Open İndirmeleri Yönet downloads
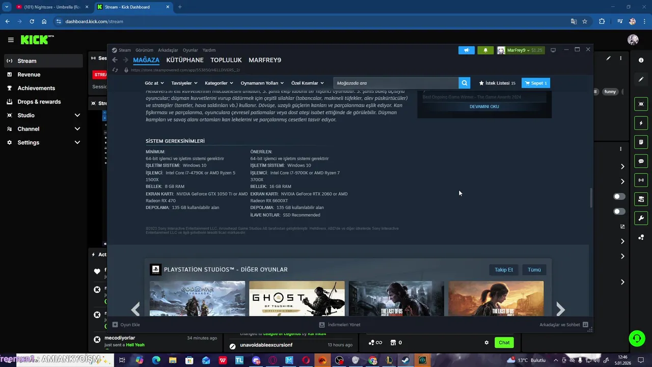 340,325
